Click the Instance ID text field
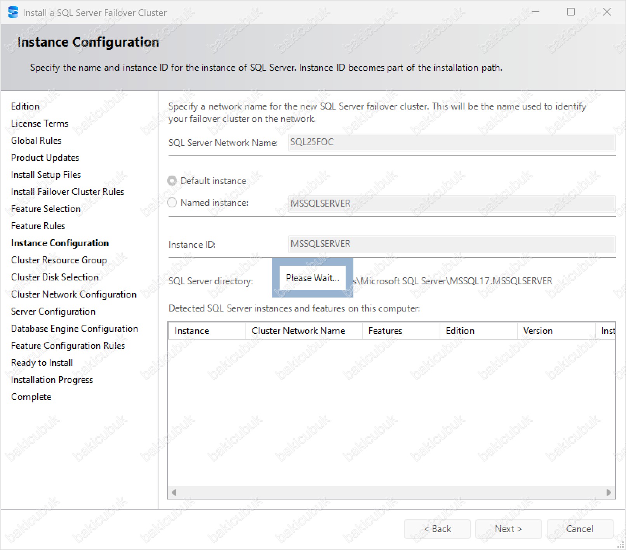Image resolution: width=626 pixels, height=550 pixels. click(x=451, y=244)
